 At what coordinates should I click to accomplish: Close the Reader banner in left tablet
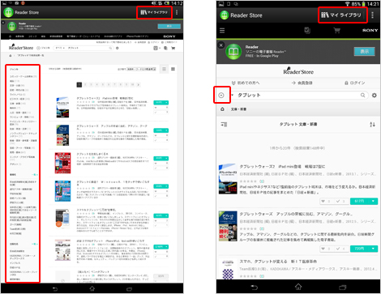[x=3, y=23]
